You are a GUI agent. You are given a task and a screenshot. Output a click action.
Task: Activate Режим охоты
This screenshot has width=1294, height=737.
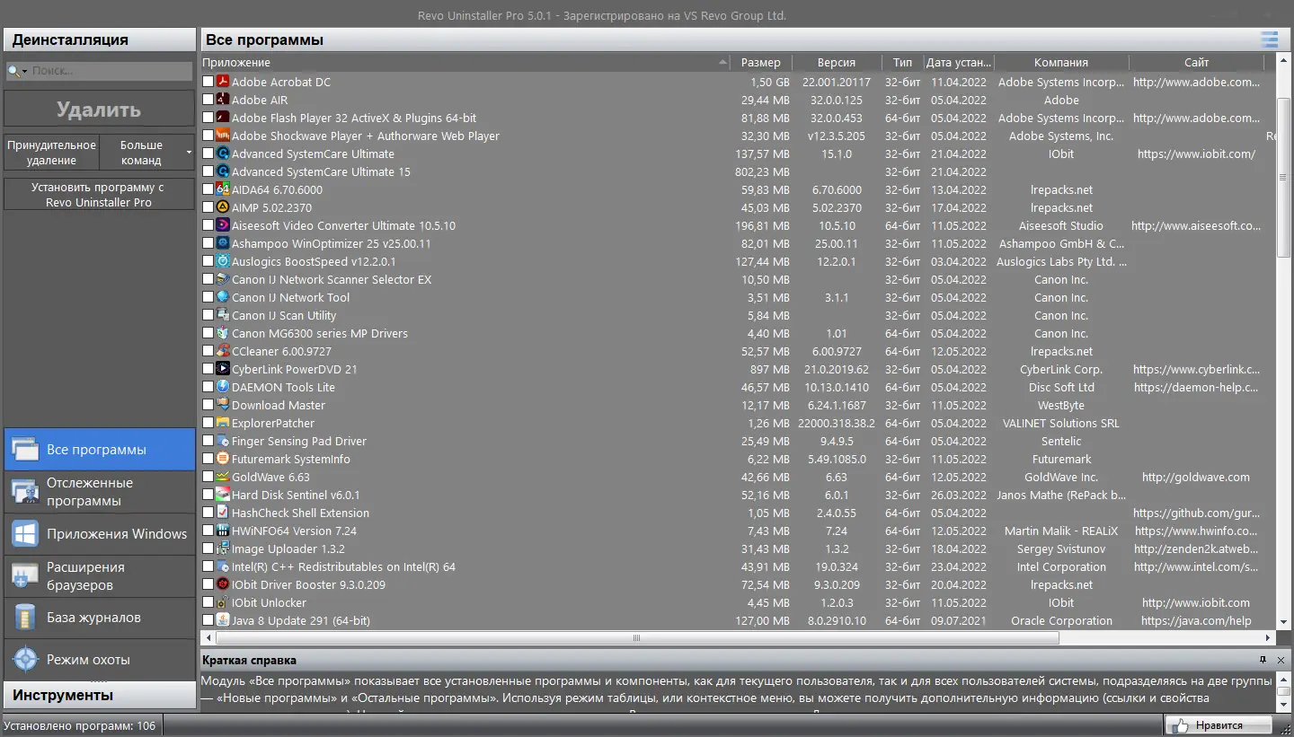[x=100, y=660]
